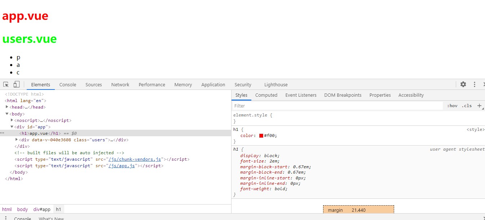This screenshot has height=220, width=485.
Task: Open the Console drawer tab
Action: point(22,219)
